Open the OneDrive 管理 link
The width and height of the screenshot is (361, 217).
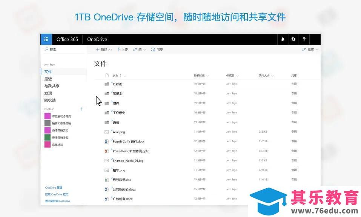(x=54, y=188)
